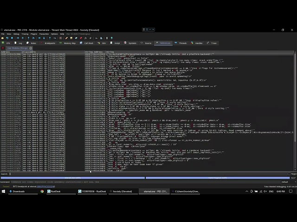The height and width of the screenshot is (222, 297).
Task: Switch to the Breakpoints tab
Action: pyautogui.click(x=48, y=43)
